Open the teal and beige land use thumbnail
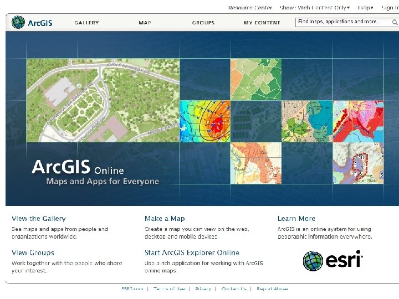This screenshot has width=399, height=299. pyautogui.click(x=307, y=121)
